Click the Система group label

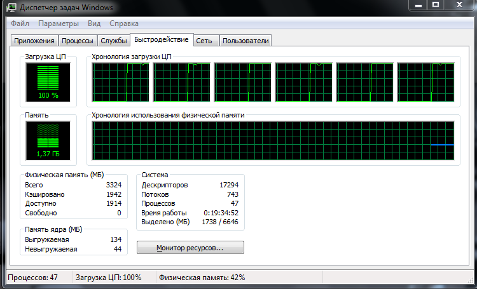coord(155,175)
